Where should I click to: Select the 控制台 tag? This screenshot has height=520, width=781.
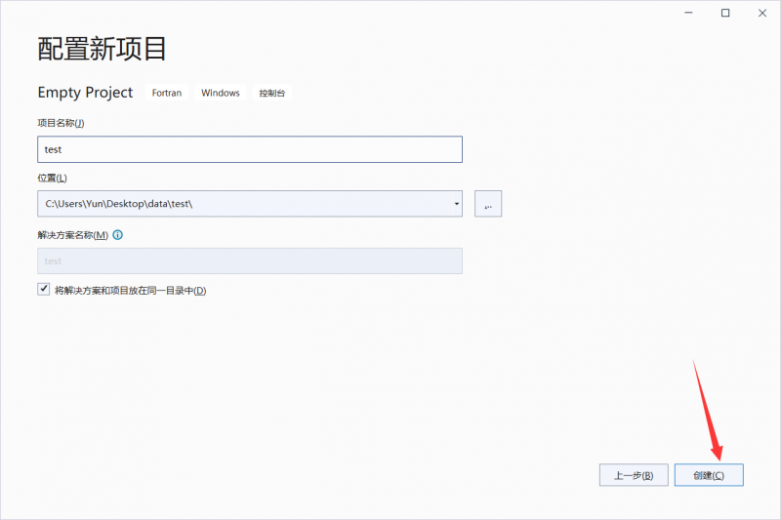(x=273, y=94)
